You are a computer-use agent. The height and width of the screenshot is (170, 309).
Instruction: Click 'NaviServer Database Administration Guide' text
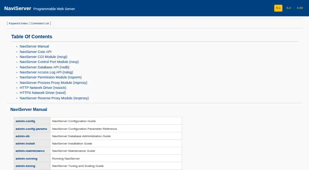point(81,136)
